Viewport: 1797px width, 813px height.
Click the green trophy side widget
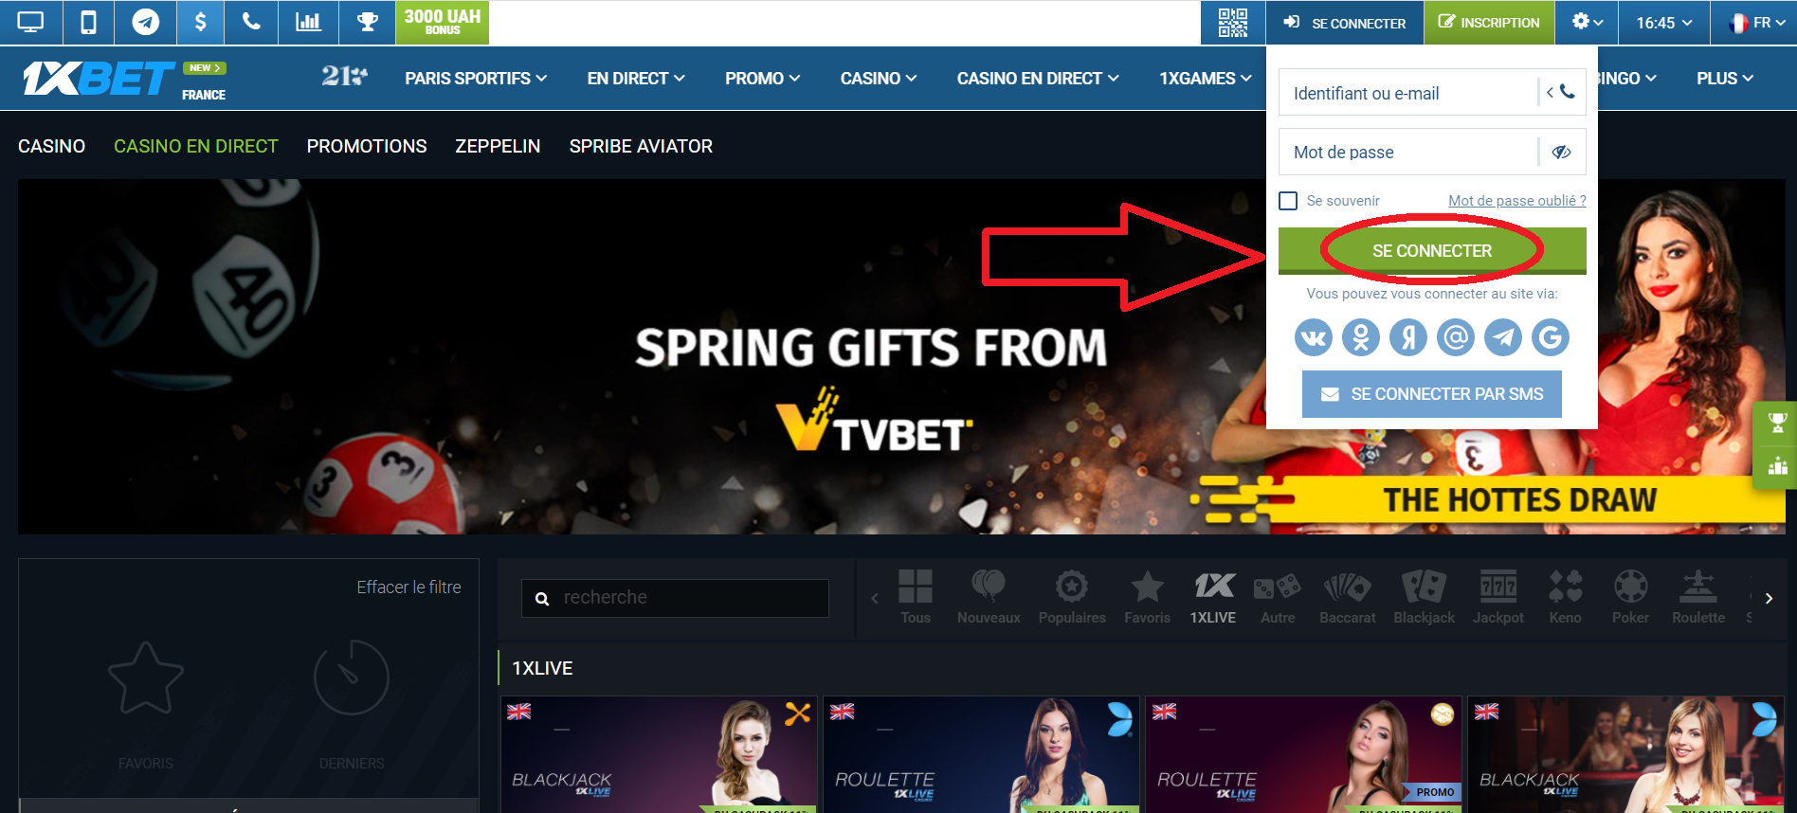coord(1777,423)
